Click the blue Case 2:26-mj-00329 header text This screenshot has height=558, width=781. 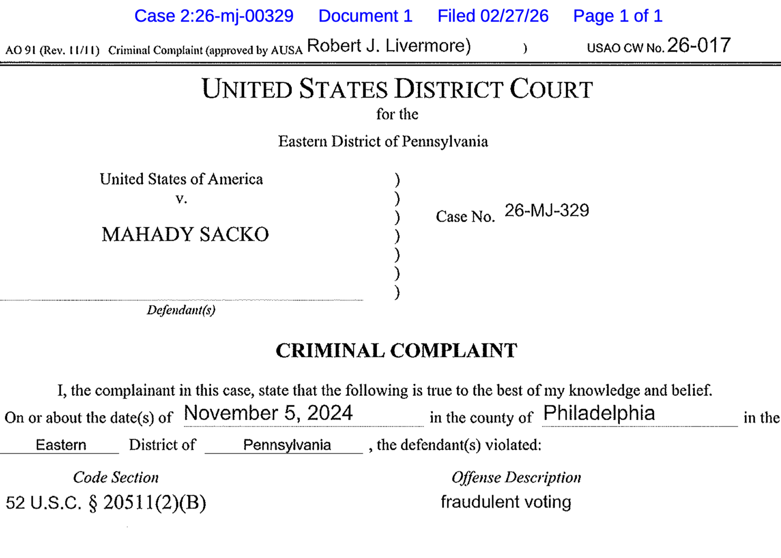[214, 16]
